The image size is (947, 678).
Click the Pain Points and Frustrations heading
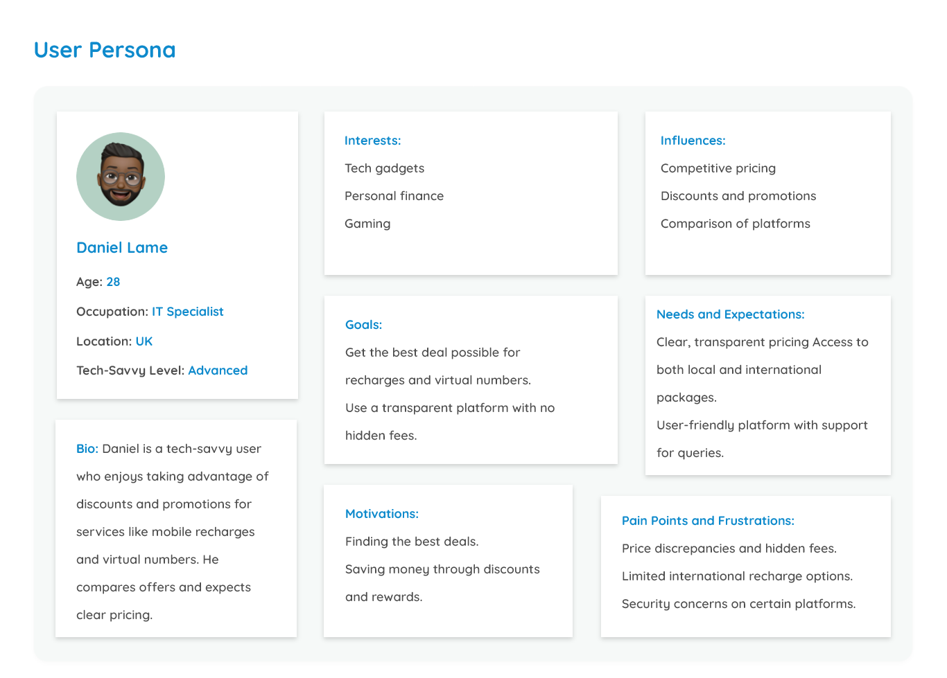tap(708, 521)
